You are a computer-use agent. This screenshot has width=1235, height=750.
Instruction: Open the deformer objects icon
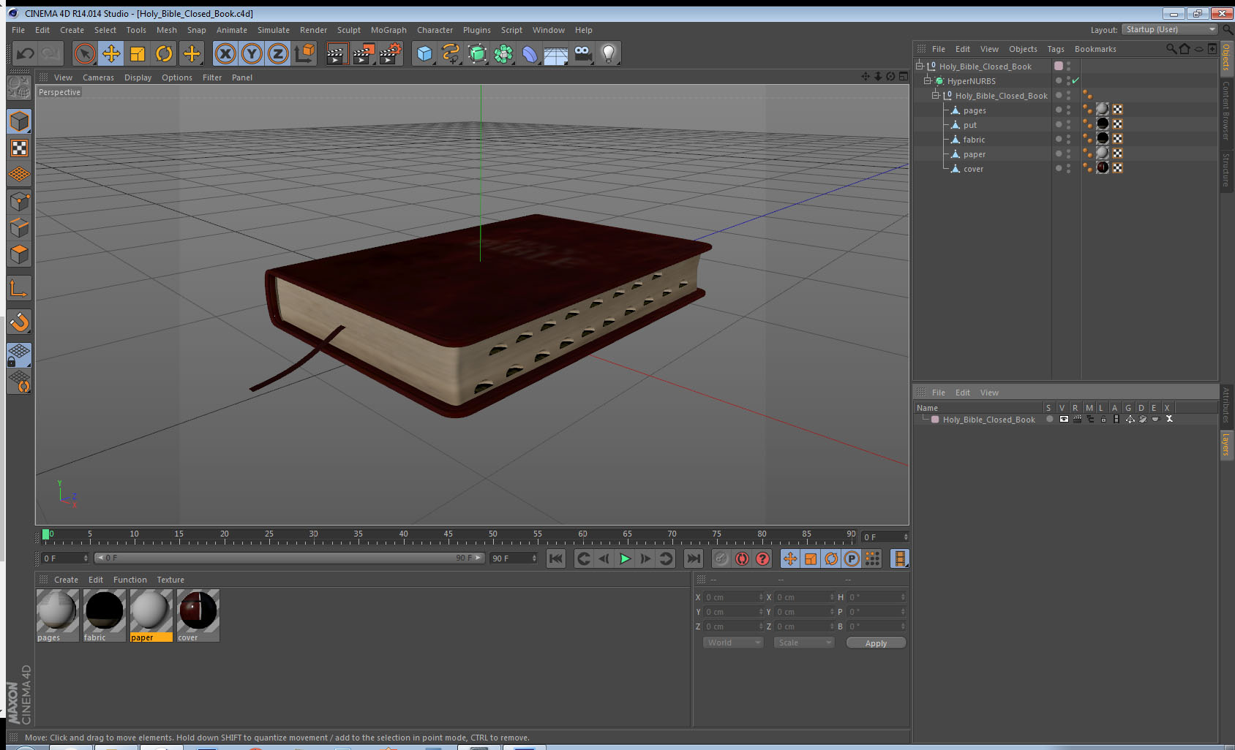point(530,53)
